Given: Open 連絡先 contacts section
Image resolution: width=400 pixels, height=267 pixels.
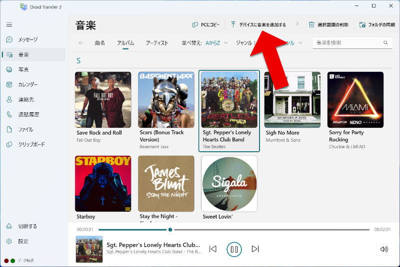Looking at the screenshot, I should pyautogui.click(x=33, y=99).
